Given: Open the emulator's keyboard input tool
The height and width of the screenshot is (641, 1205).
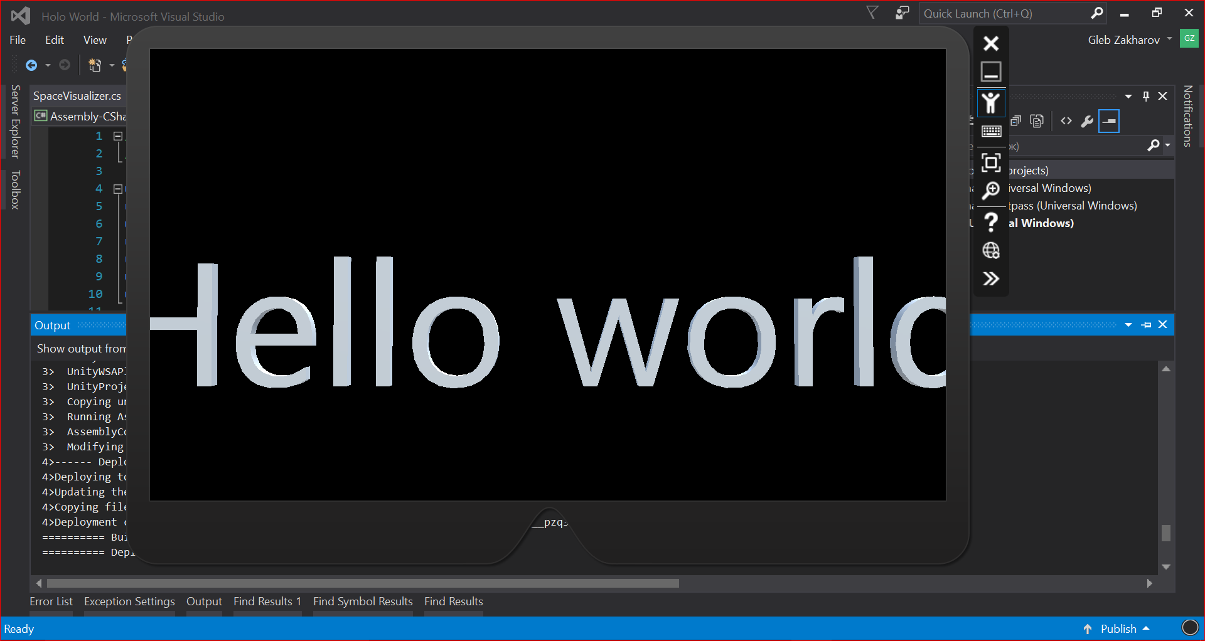Looking at the screenshot, I should (x=991, y=130).
